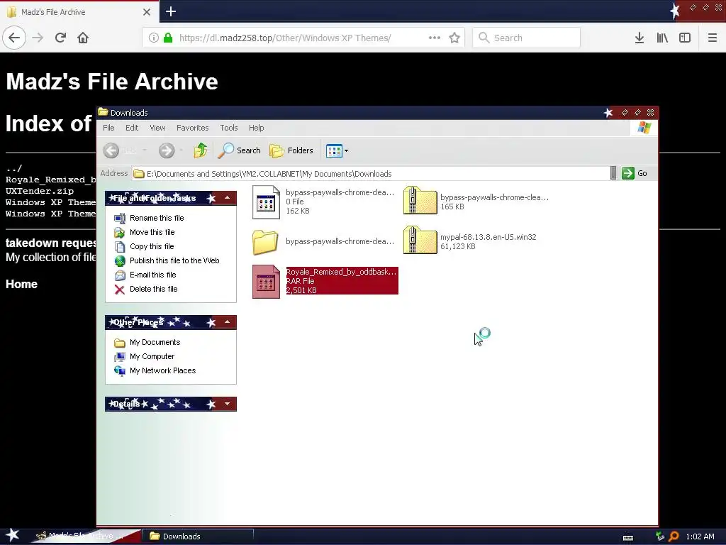Open a new browser tab
The image size is (726, 545).
pyautogui.click(x=171, y=11)
